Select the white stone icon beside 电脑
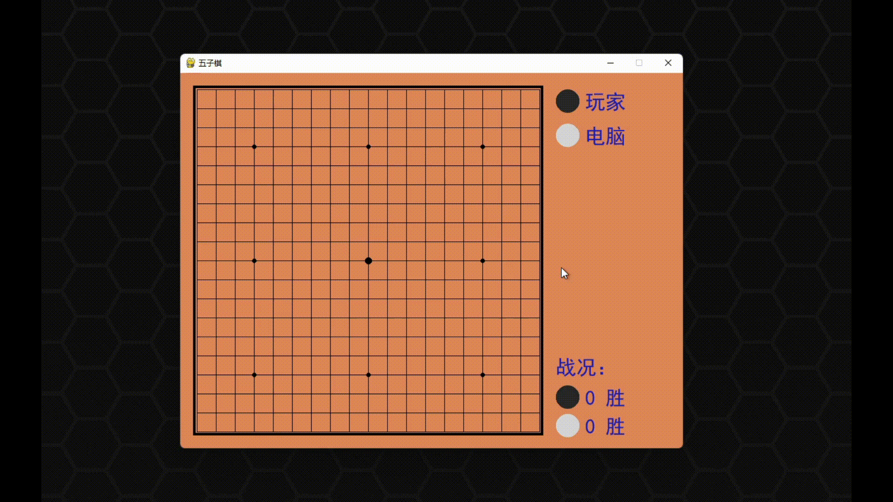Viewport: 893px width, 502px height. (x=567, y=135)
